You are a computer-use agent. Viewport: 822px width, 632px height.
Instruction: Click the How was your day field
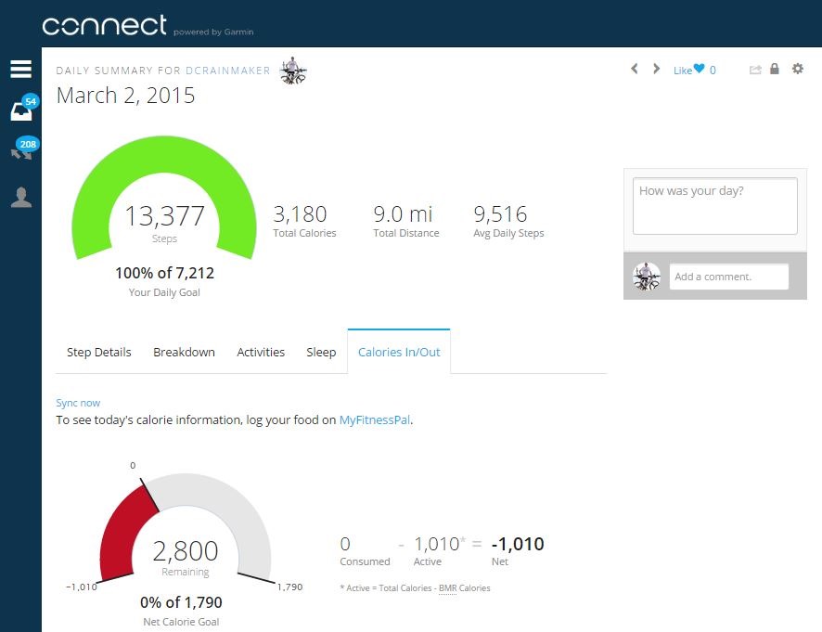[x=715, y=206]
